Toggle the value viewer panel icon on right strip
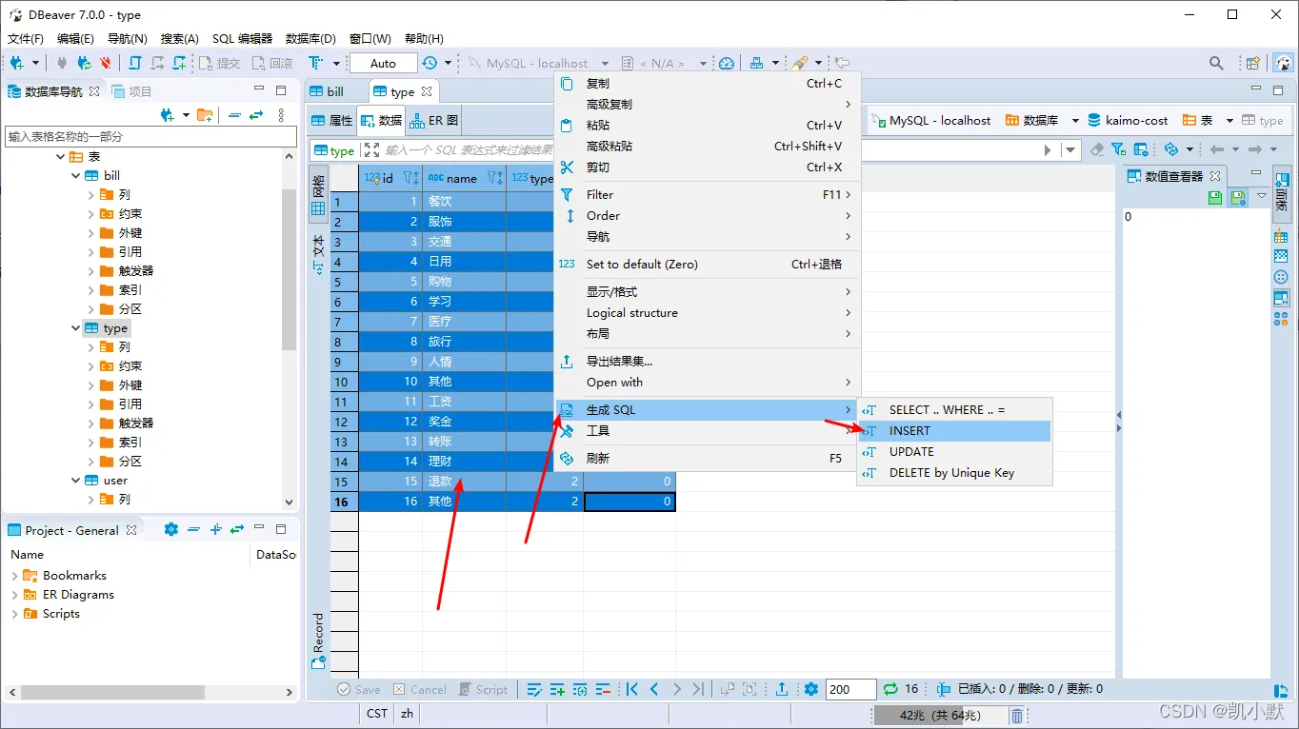This screenshot has height=729, width=1299. pyautogui.click(x=1281, y=298)
